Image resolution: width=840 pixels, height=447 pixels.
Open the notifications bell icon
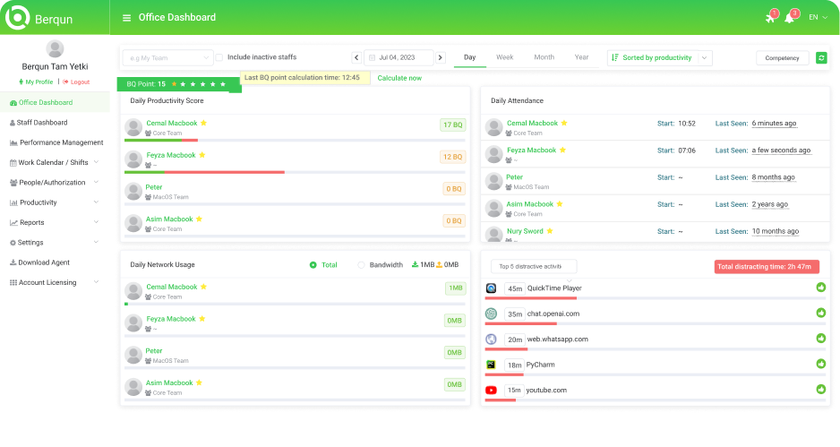790,18
